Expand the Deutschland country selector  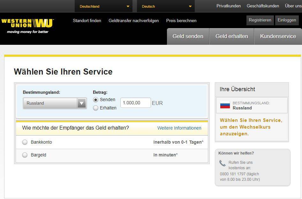[104, 6]
